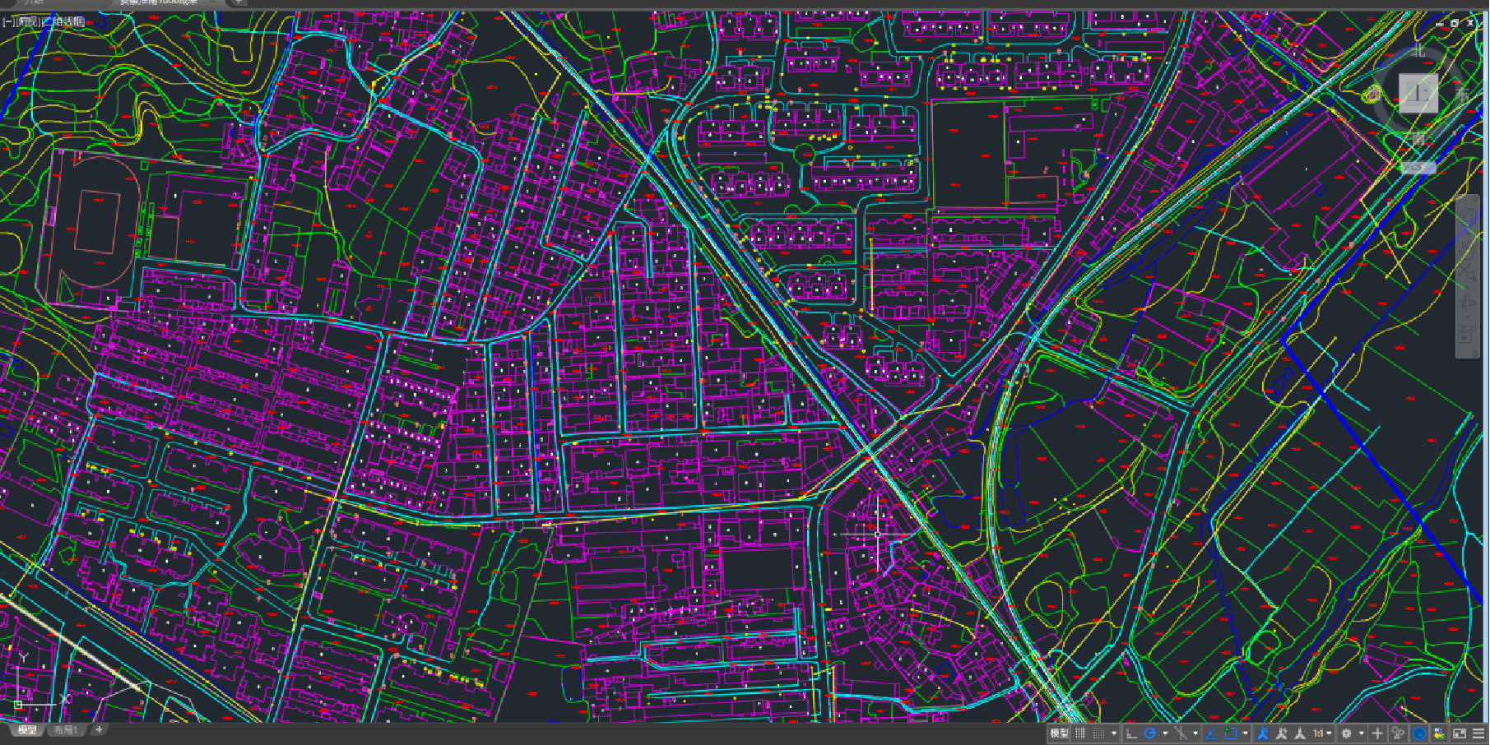
Task: Expand the polar tracking angle dropdown arrow
Action: [1165, 733]
